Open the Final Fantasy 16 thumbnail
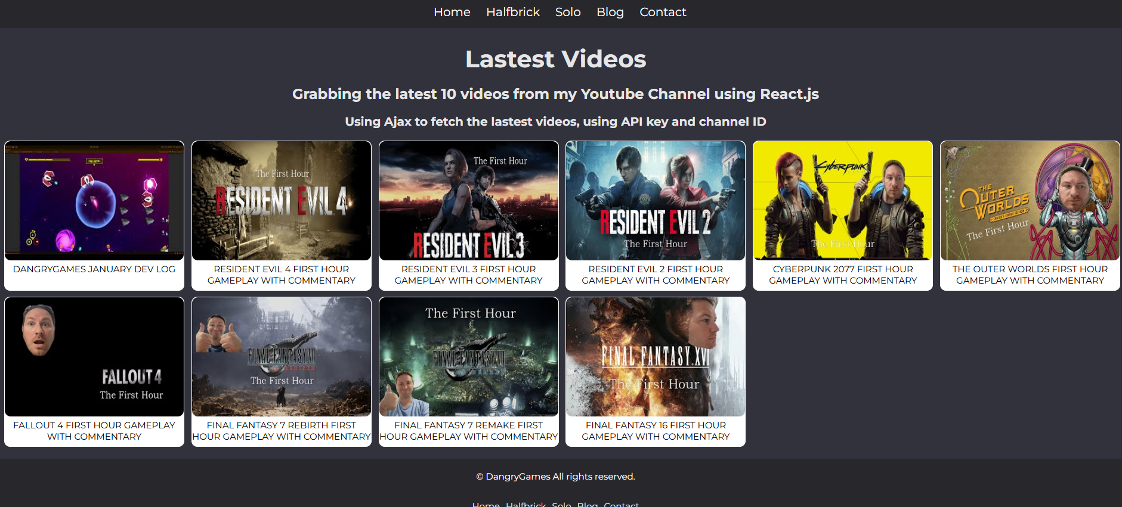The image size is (1122, 507). coord(656,357)
